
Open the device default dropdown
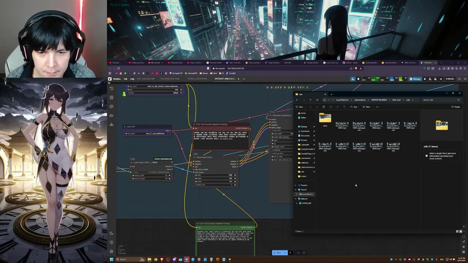coord(155,93)
